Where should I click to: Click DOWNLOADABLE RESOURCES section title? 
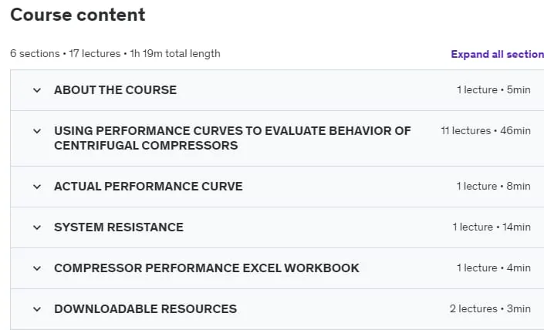coord(145,309)
